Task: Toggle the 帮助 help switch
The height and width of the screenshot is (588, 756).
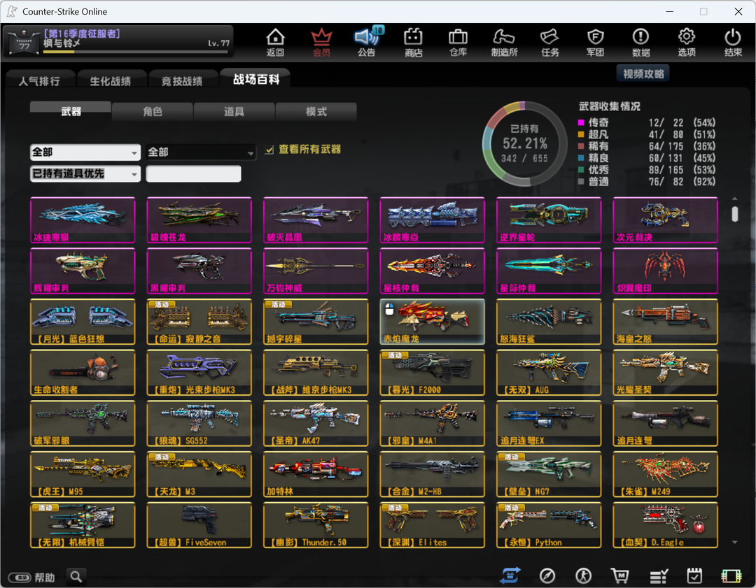Action: [20, 578]
